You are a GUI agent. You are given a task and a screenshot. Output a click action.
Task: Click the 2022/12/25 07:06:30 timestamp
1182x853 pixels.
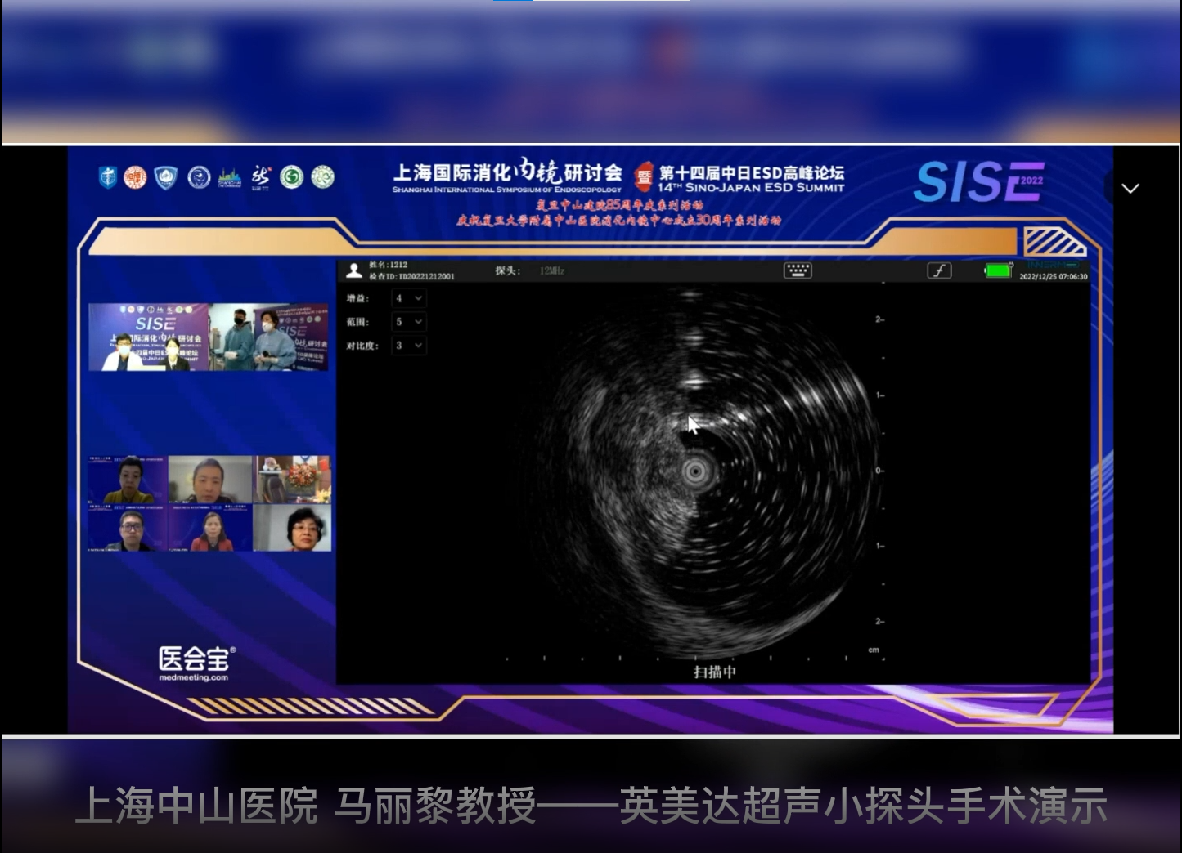click(x=1054, y=276)
